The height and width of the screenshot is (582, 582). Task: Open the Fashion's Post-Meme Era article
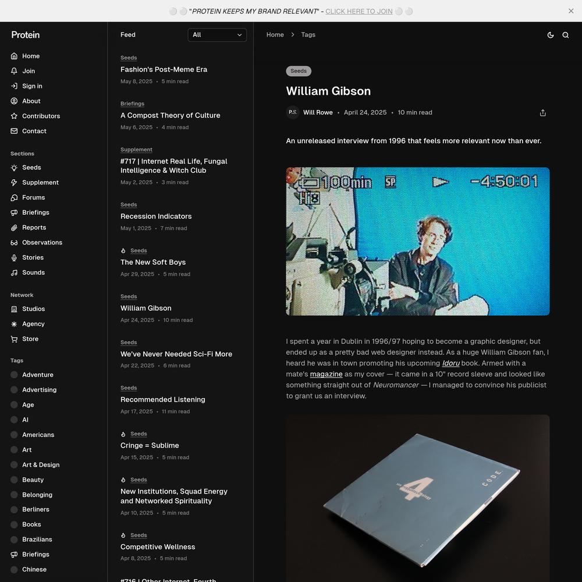coord(164,69)
